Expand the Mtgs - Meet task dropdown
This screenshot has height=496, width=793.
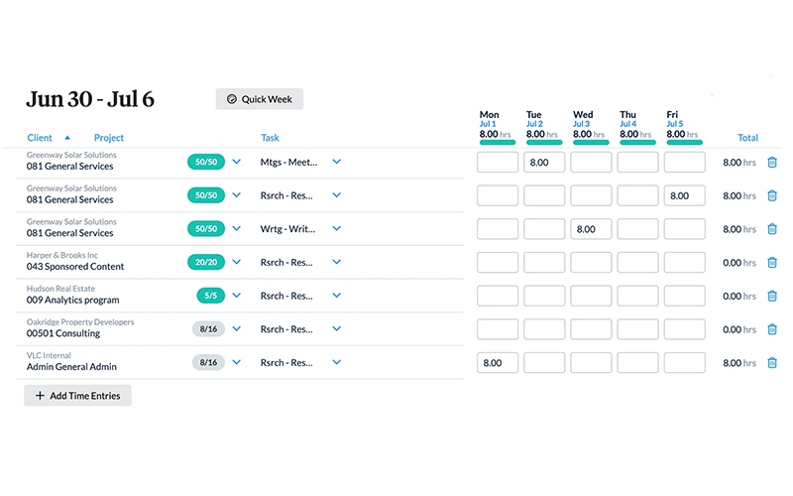[x=337, y=162]
